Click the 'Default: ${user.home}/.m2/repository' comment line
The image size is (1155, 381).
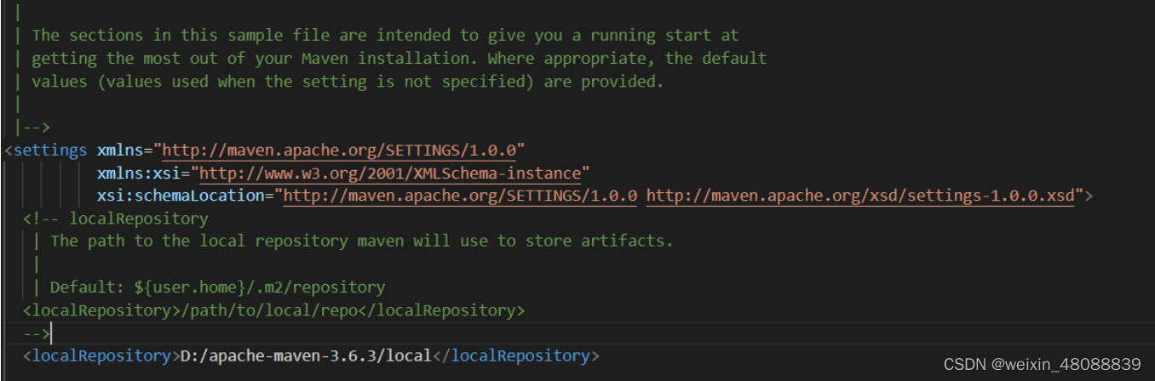217,287
